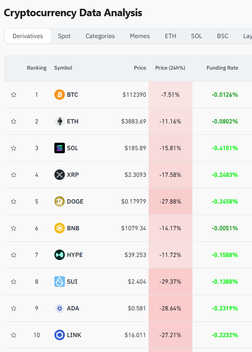
Task: Sort by Price (24h%) column header
Action: pos(170,68)
